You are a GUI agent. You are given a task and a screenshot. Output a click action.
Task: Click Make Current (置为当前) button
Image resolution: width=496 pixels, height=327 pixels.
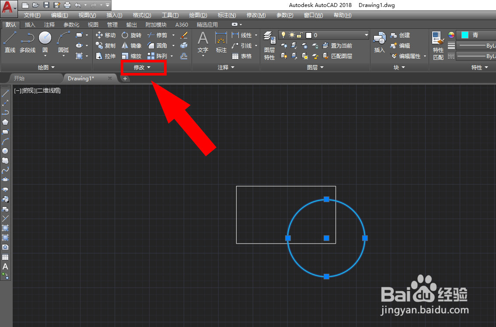point(337,45)
